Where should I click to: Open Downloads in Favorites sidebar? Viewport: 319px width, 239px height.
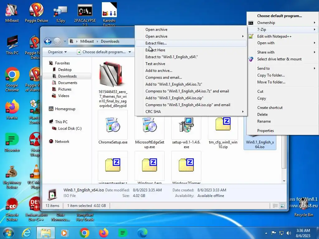(x=67, y=76)
